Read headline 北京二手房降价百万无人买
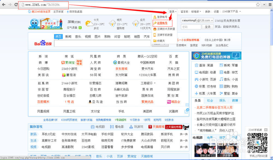Viewport: 273px width, 160px height. click(x=215, y=107)
